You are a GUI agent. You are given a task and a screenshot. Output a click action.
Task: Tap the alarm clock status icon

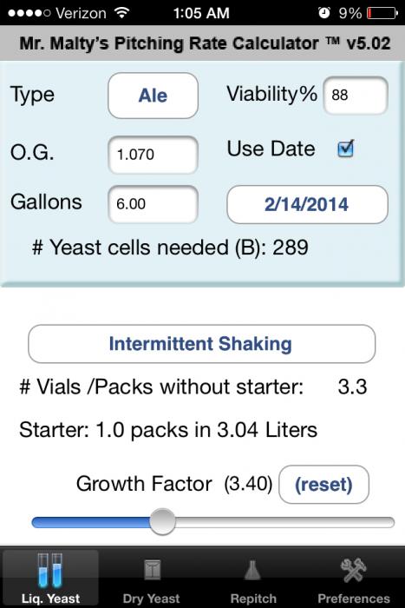(324, 13)
